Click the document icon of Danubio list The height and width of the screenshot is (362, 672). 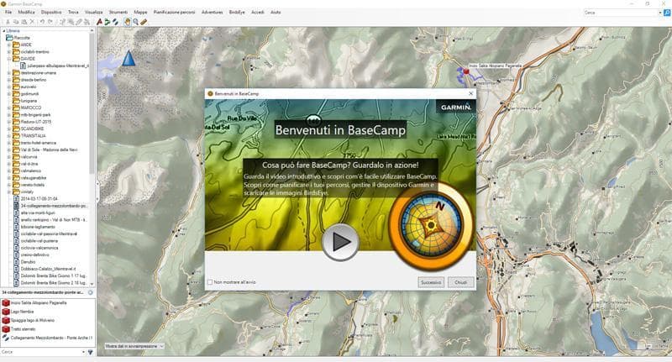16,262
